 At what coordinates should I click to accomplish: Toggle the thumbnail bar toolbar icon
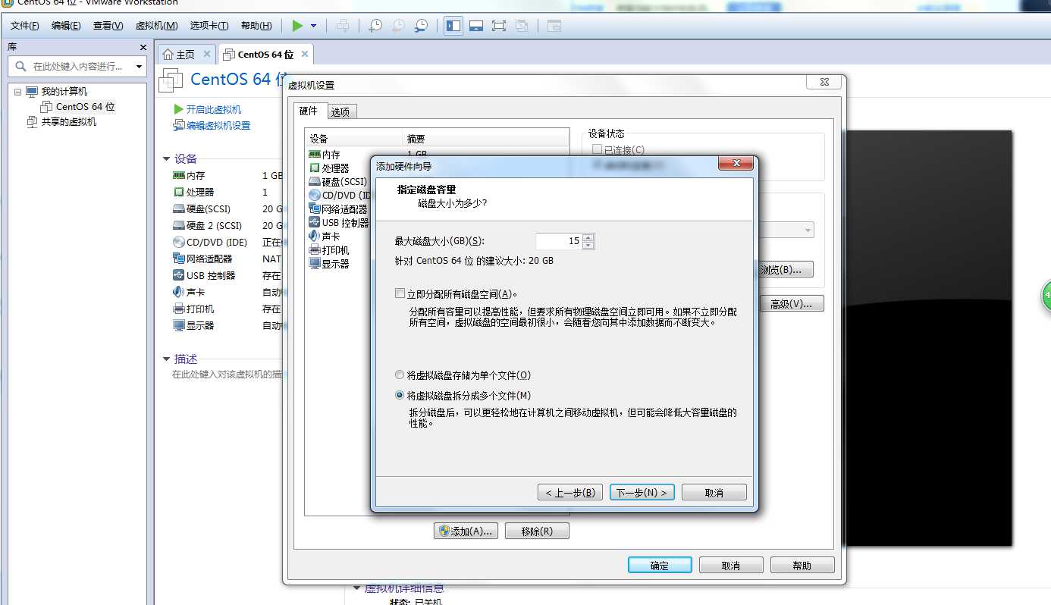[x=476, y=25]
